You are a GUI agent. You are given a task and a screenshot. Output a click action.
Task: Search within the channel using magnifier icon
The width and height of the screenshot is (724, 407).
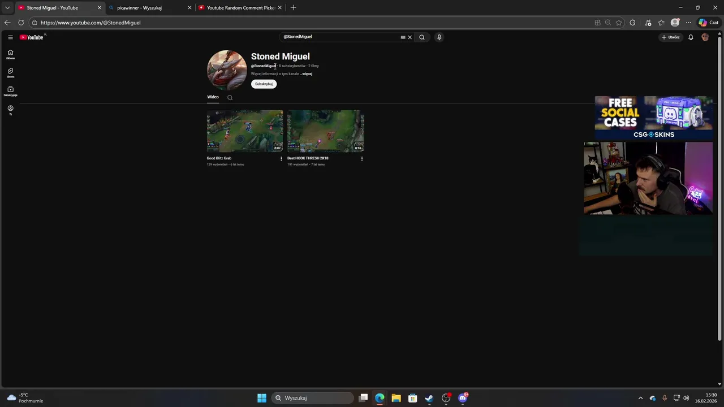[x=230, y=97]
